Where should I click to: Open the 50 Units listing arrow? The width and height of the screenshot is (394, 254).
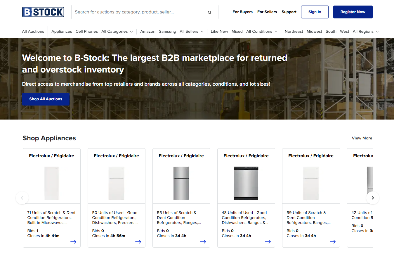[x=138, y=242]
